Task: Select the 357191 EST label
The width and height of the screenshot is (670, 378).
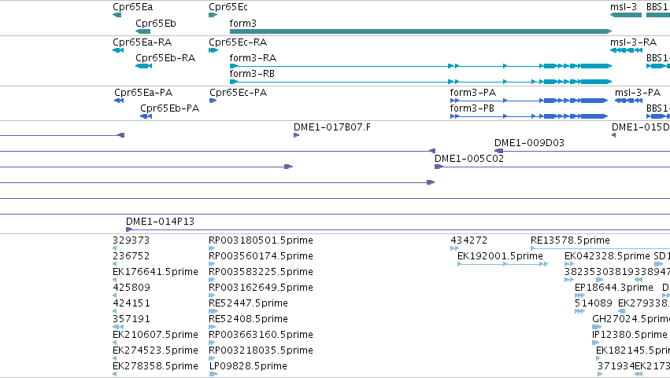Action: [x=131, y=319]
